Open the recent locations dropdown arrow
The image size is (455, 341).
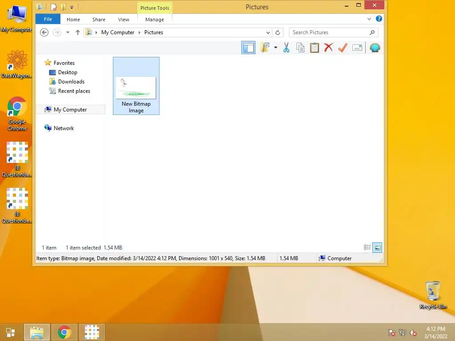[x=68, y=32]
